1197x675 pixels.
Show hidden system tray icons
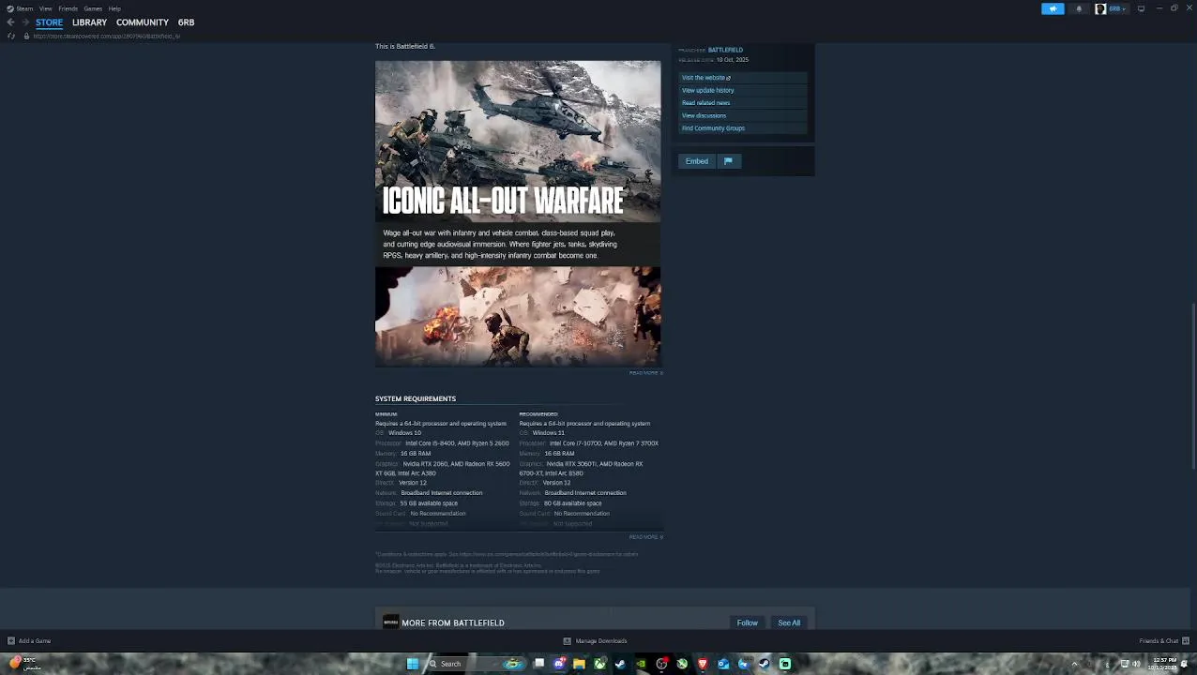coord(1075,664)
